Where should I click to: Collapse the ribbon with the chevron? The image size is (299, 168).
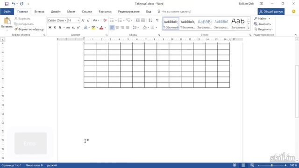point(296,35)
